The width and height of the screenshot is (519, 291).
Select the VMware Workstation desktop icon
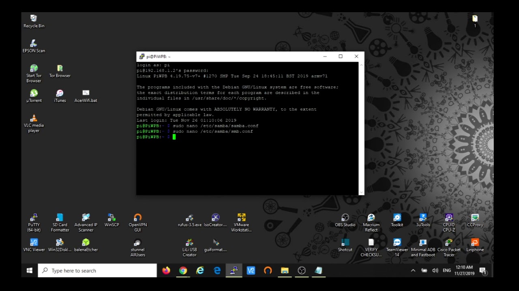click(241, 223)
